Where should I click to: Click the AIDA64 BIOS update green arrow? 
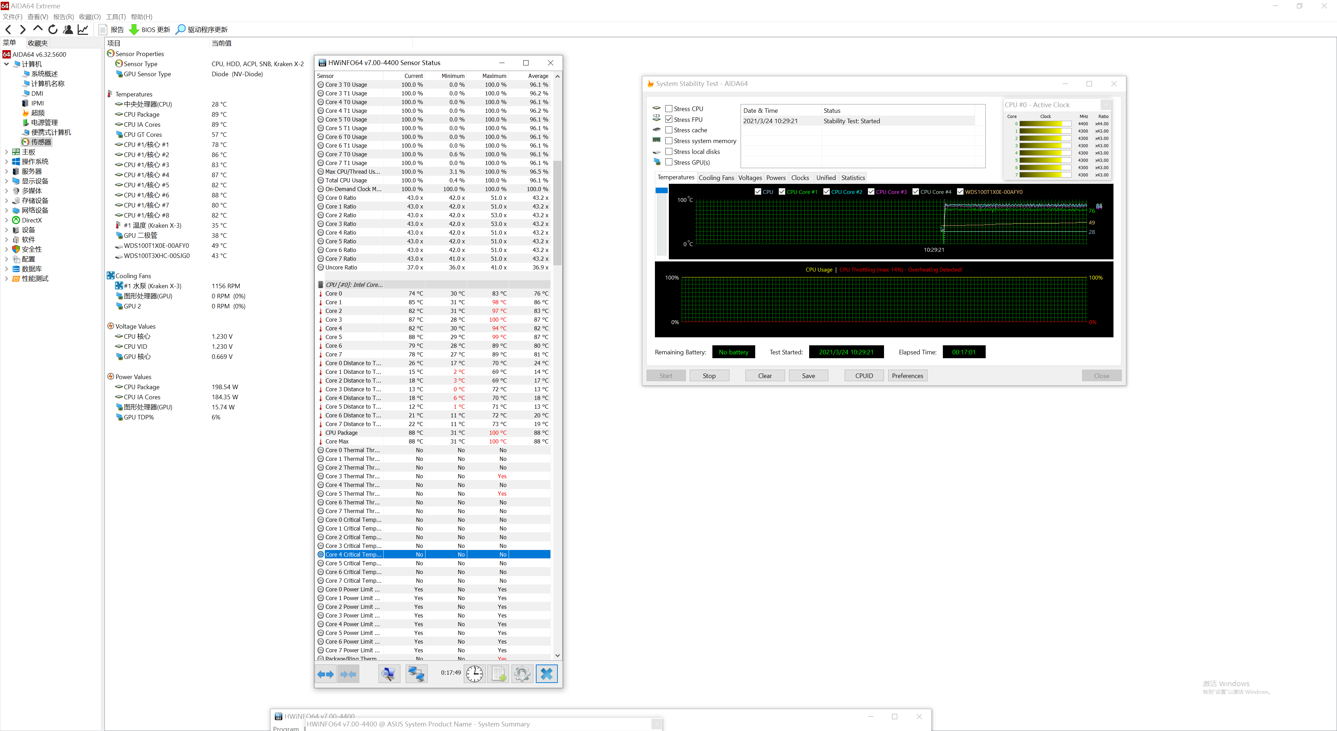[x=134, y=30]
